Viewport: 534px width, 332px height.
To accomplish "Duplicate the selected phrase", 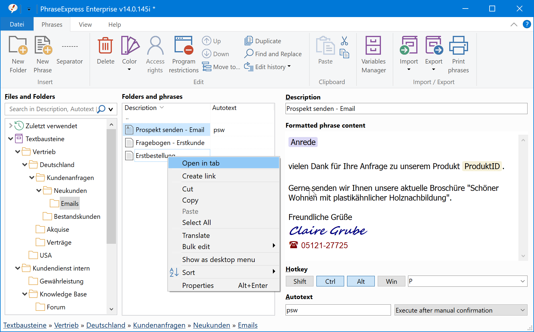I will (263, 41).
